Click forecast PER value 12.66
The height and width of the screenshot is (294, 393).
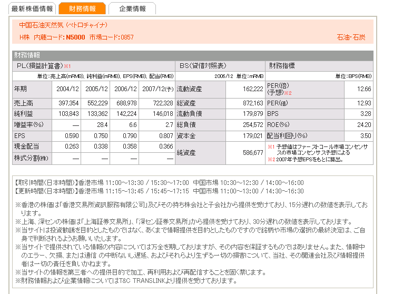click(x=364, y=89)
